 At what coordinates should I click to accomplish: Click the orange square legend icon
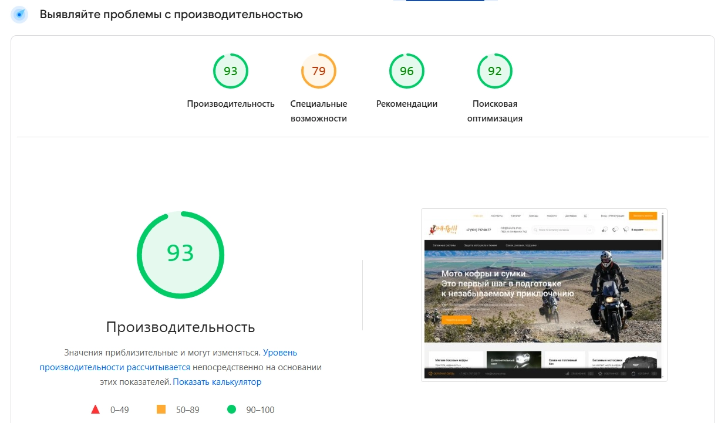(x=161, y=410)
